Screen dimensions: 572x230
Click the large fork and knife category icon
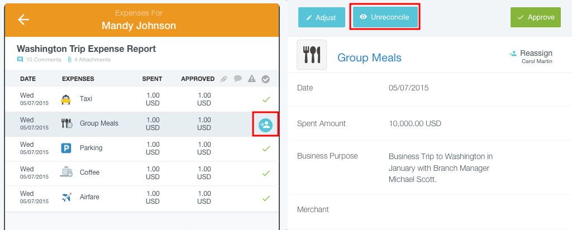click(312, 55)
